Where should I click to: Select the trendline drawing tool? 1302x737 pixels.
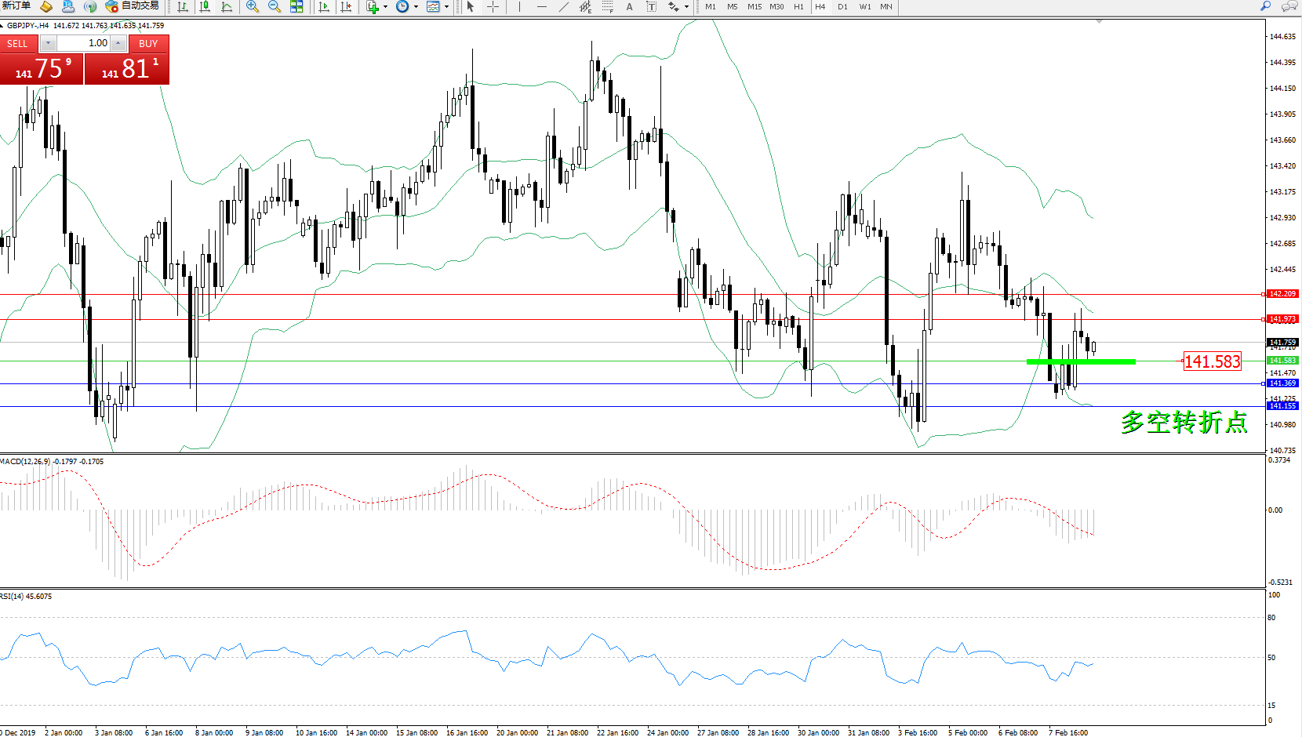(x=563, y=6)
